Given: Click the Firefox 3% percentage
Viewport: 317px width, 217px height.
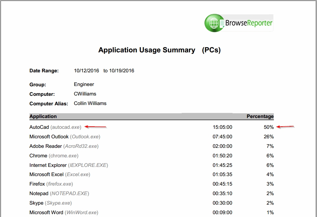Looking at the screenshot, I should (x=270, y=184).
